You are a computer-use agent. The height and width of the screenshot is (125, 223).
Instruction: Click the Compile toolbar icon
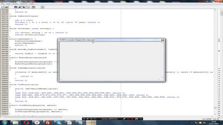point(33,7)
